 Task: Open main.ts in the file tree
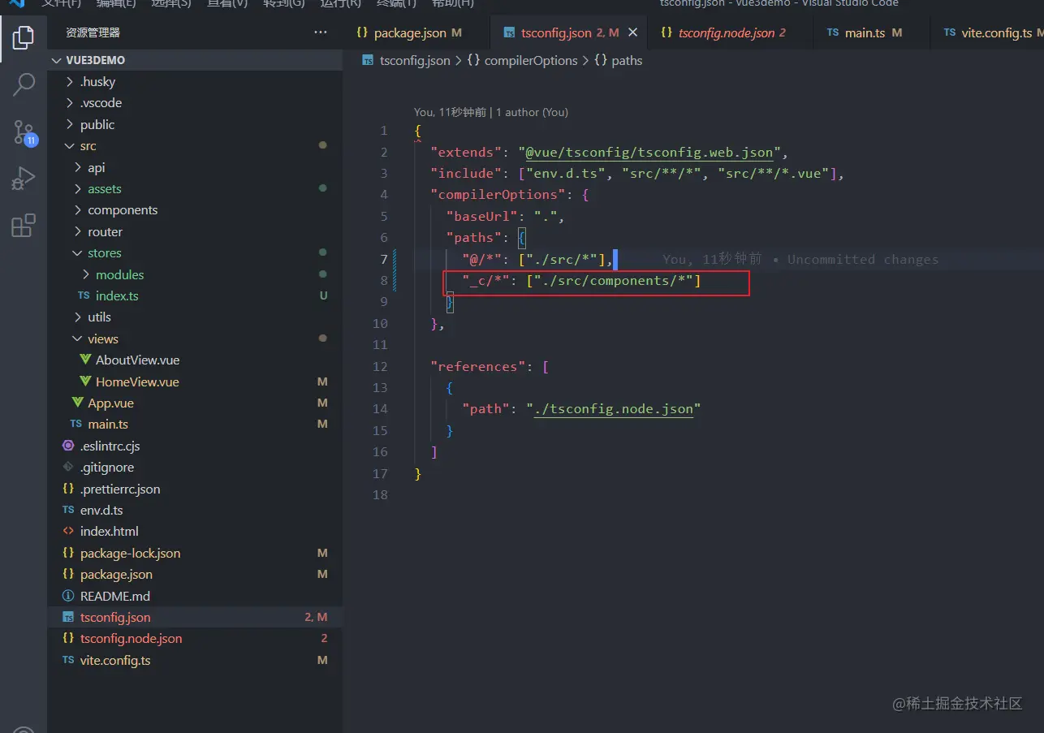pos(195,425)
